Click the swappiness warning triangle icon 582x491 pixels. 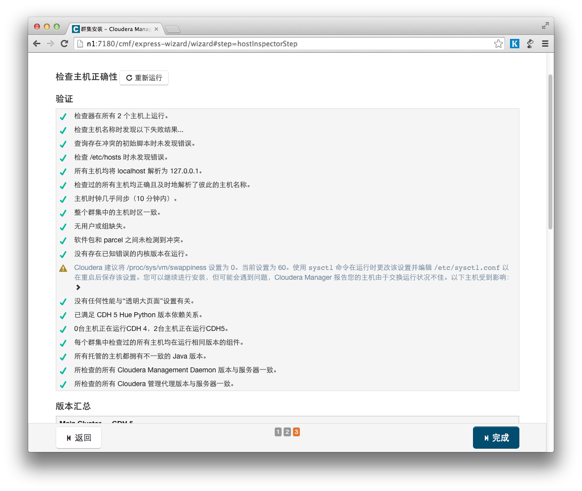63,267
